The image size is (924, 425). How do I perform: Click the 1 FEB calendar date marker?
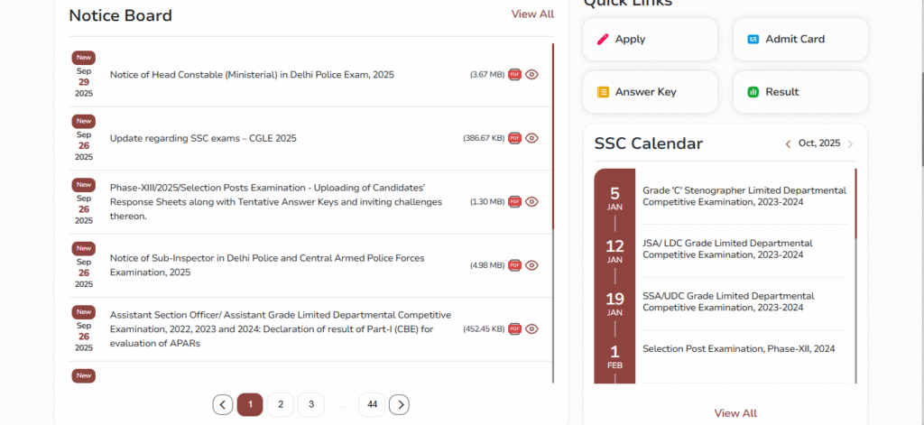[614, 356]
